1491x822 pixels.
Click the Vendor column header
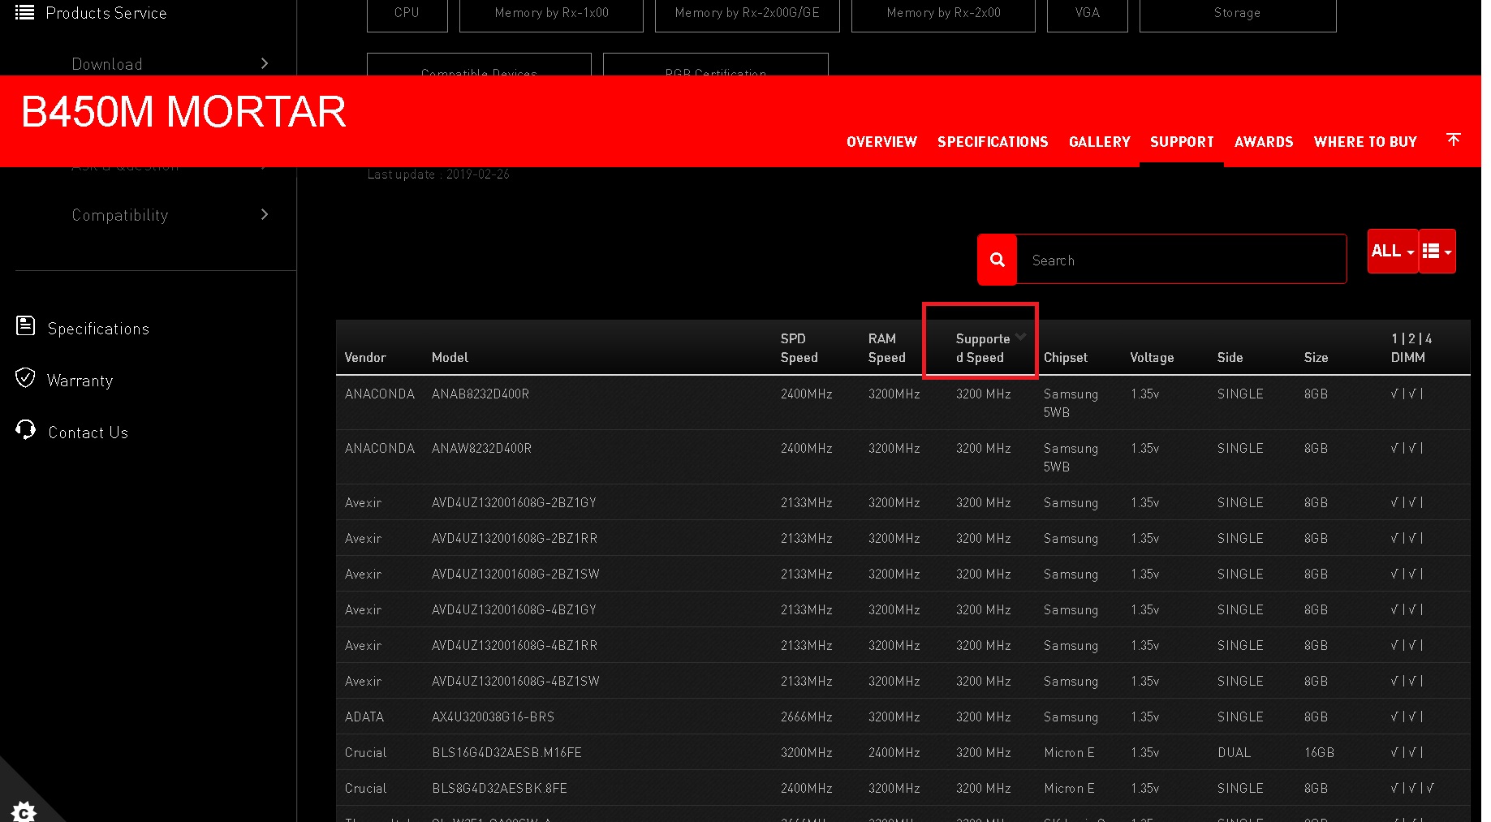pos(365,357)
